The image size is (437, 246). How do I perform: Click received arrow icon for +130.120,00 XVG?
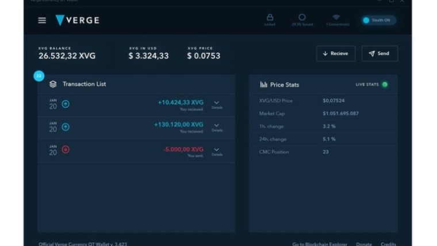click(66, 127)
